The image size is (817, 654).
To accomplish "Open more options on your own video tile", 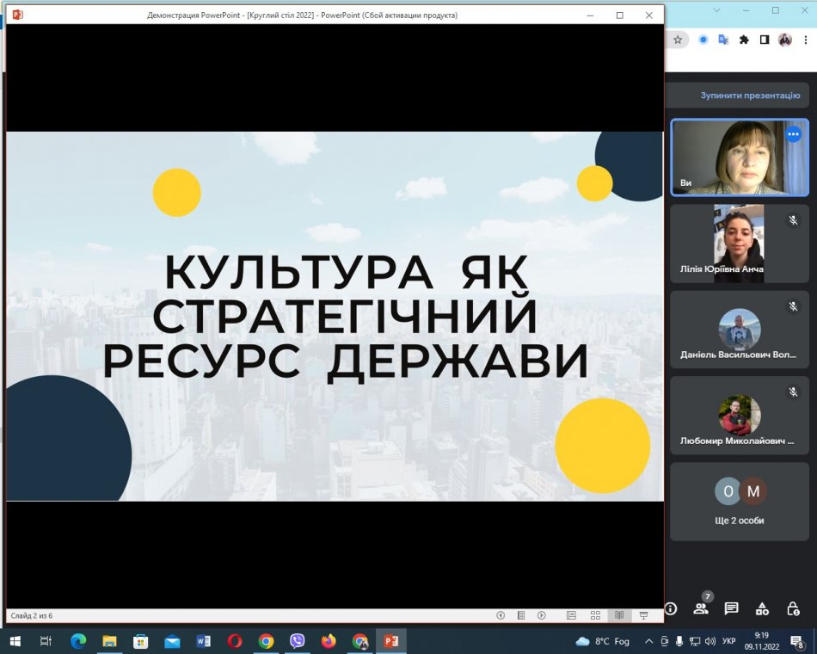I will coord(793,134).
